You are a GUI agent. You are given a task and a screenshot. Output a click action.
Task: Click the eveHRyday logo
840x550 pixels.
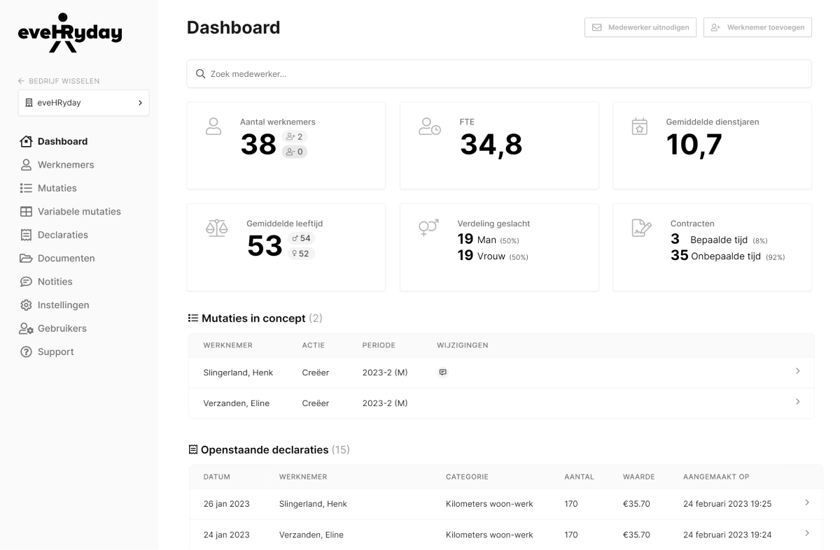point(70,33)
